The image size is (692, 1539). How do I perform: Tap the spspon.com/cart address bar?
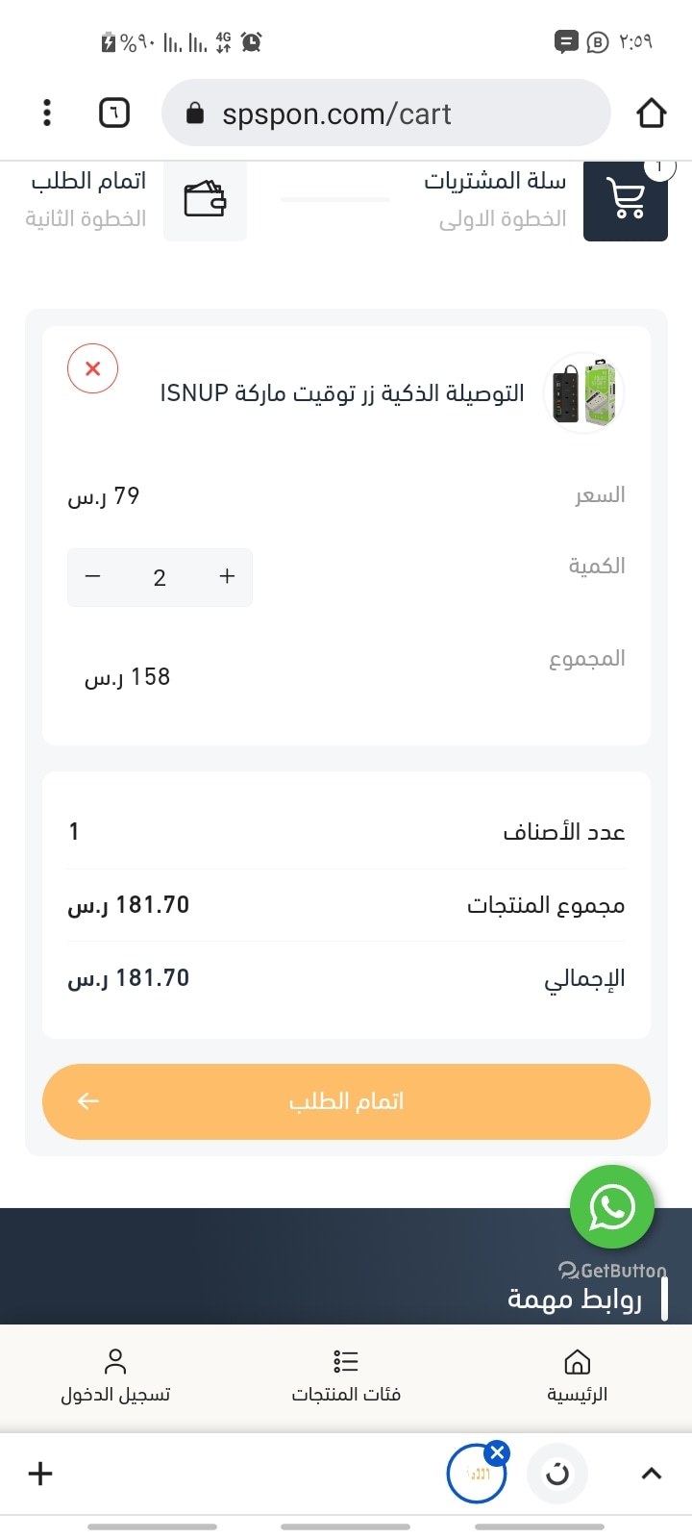[384, 114]
